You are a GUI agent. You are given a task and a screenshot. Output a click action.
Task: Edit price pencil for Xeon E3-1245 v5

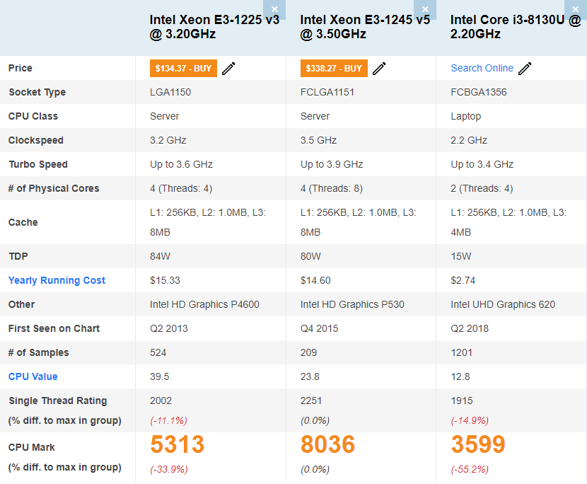379,69
